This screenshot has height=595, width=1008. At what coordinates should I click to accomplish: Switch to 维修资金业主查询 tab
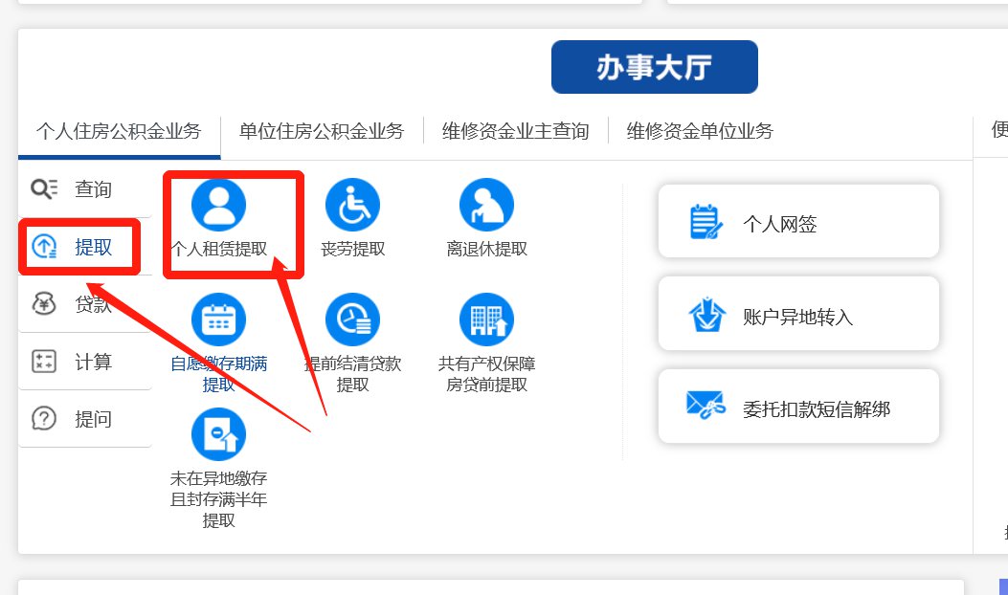pyautogui.click(x=516, y=132)
